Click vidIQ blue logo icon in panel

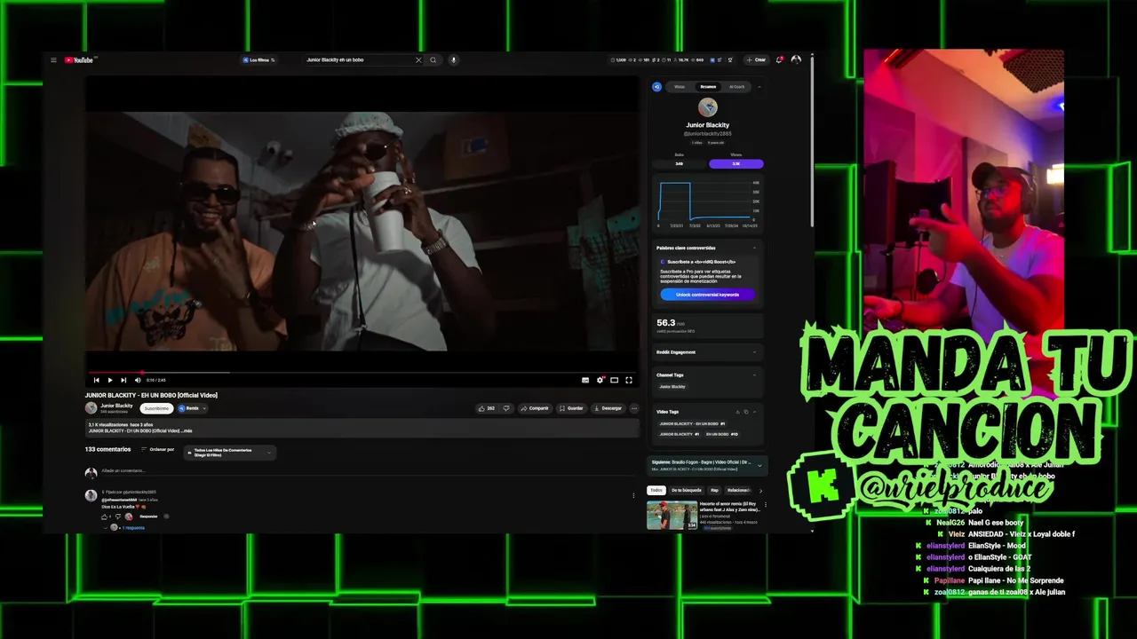tap(657, 87)
